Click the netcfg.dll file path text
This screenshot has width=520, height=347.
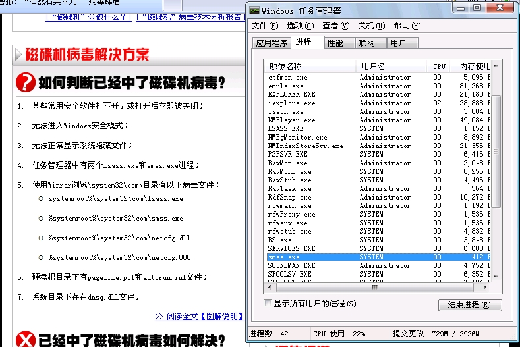(120, 238)
